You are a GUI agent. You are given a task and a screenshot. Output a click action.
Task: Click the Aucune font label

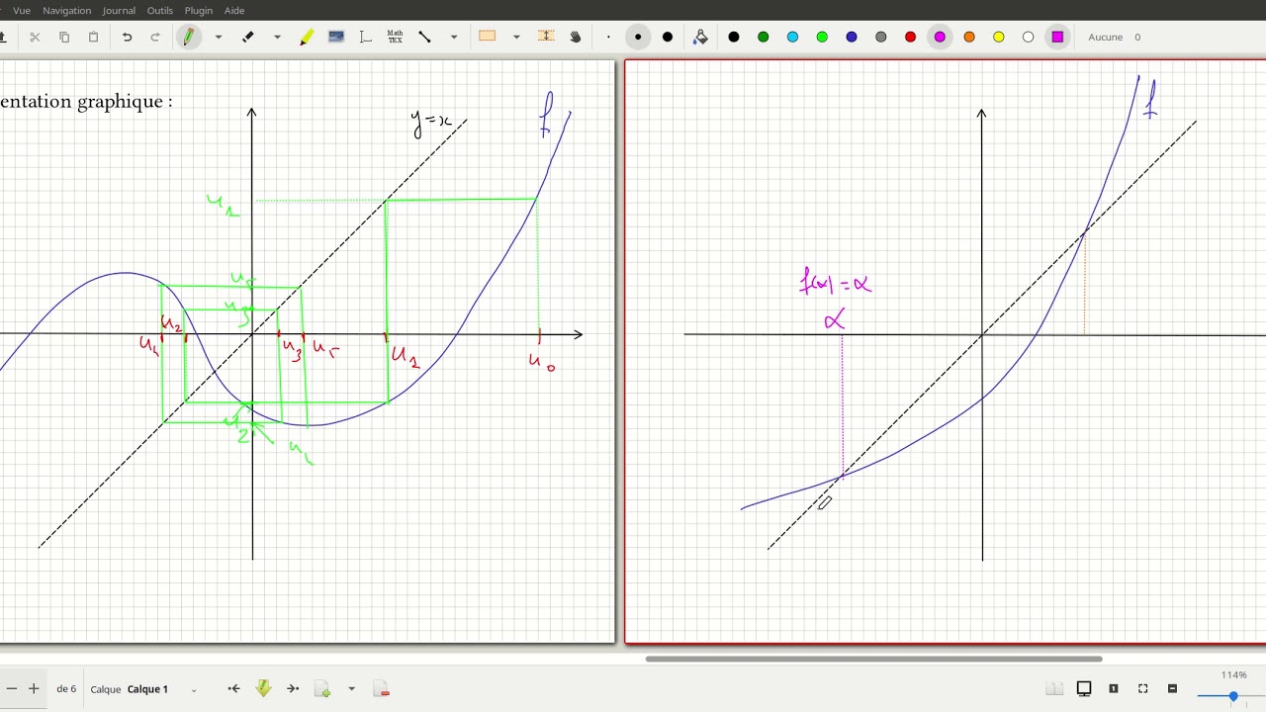pos(1105,37)
